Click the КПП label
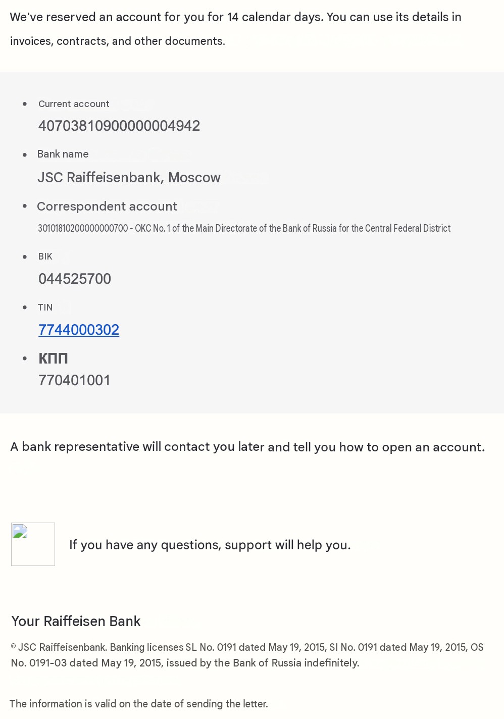The image size is (504, 719). click(53, 358)
